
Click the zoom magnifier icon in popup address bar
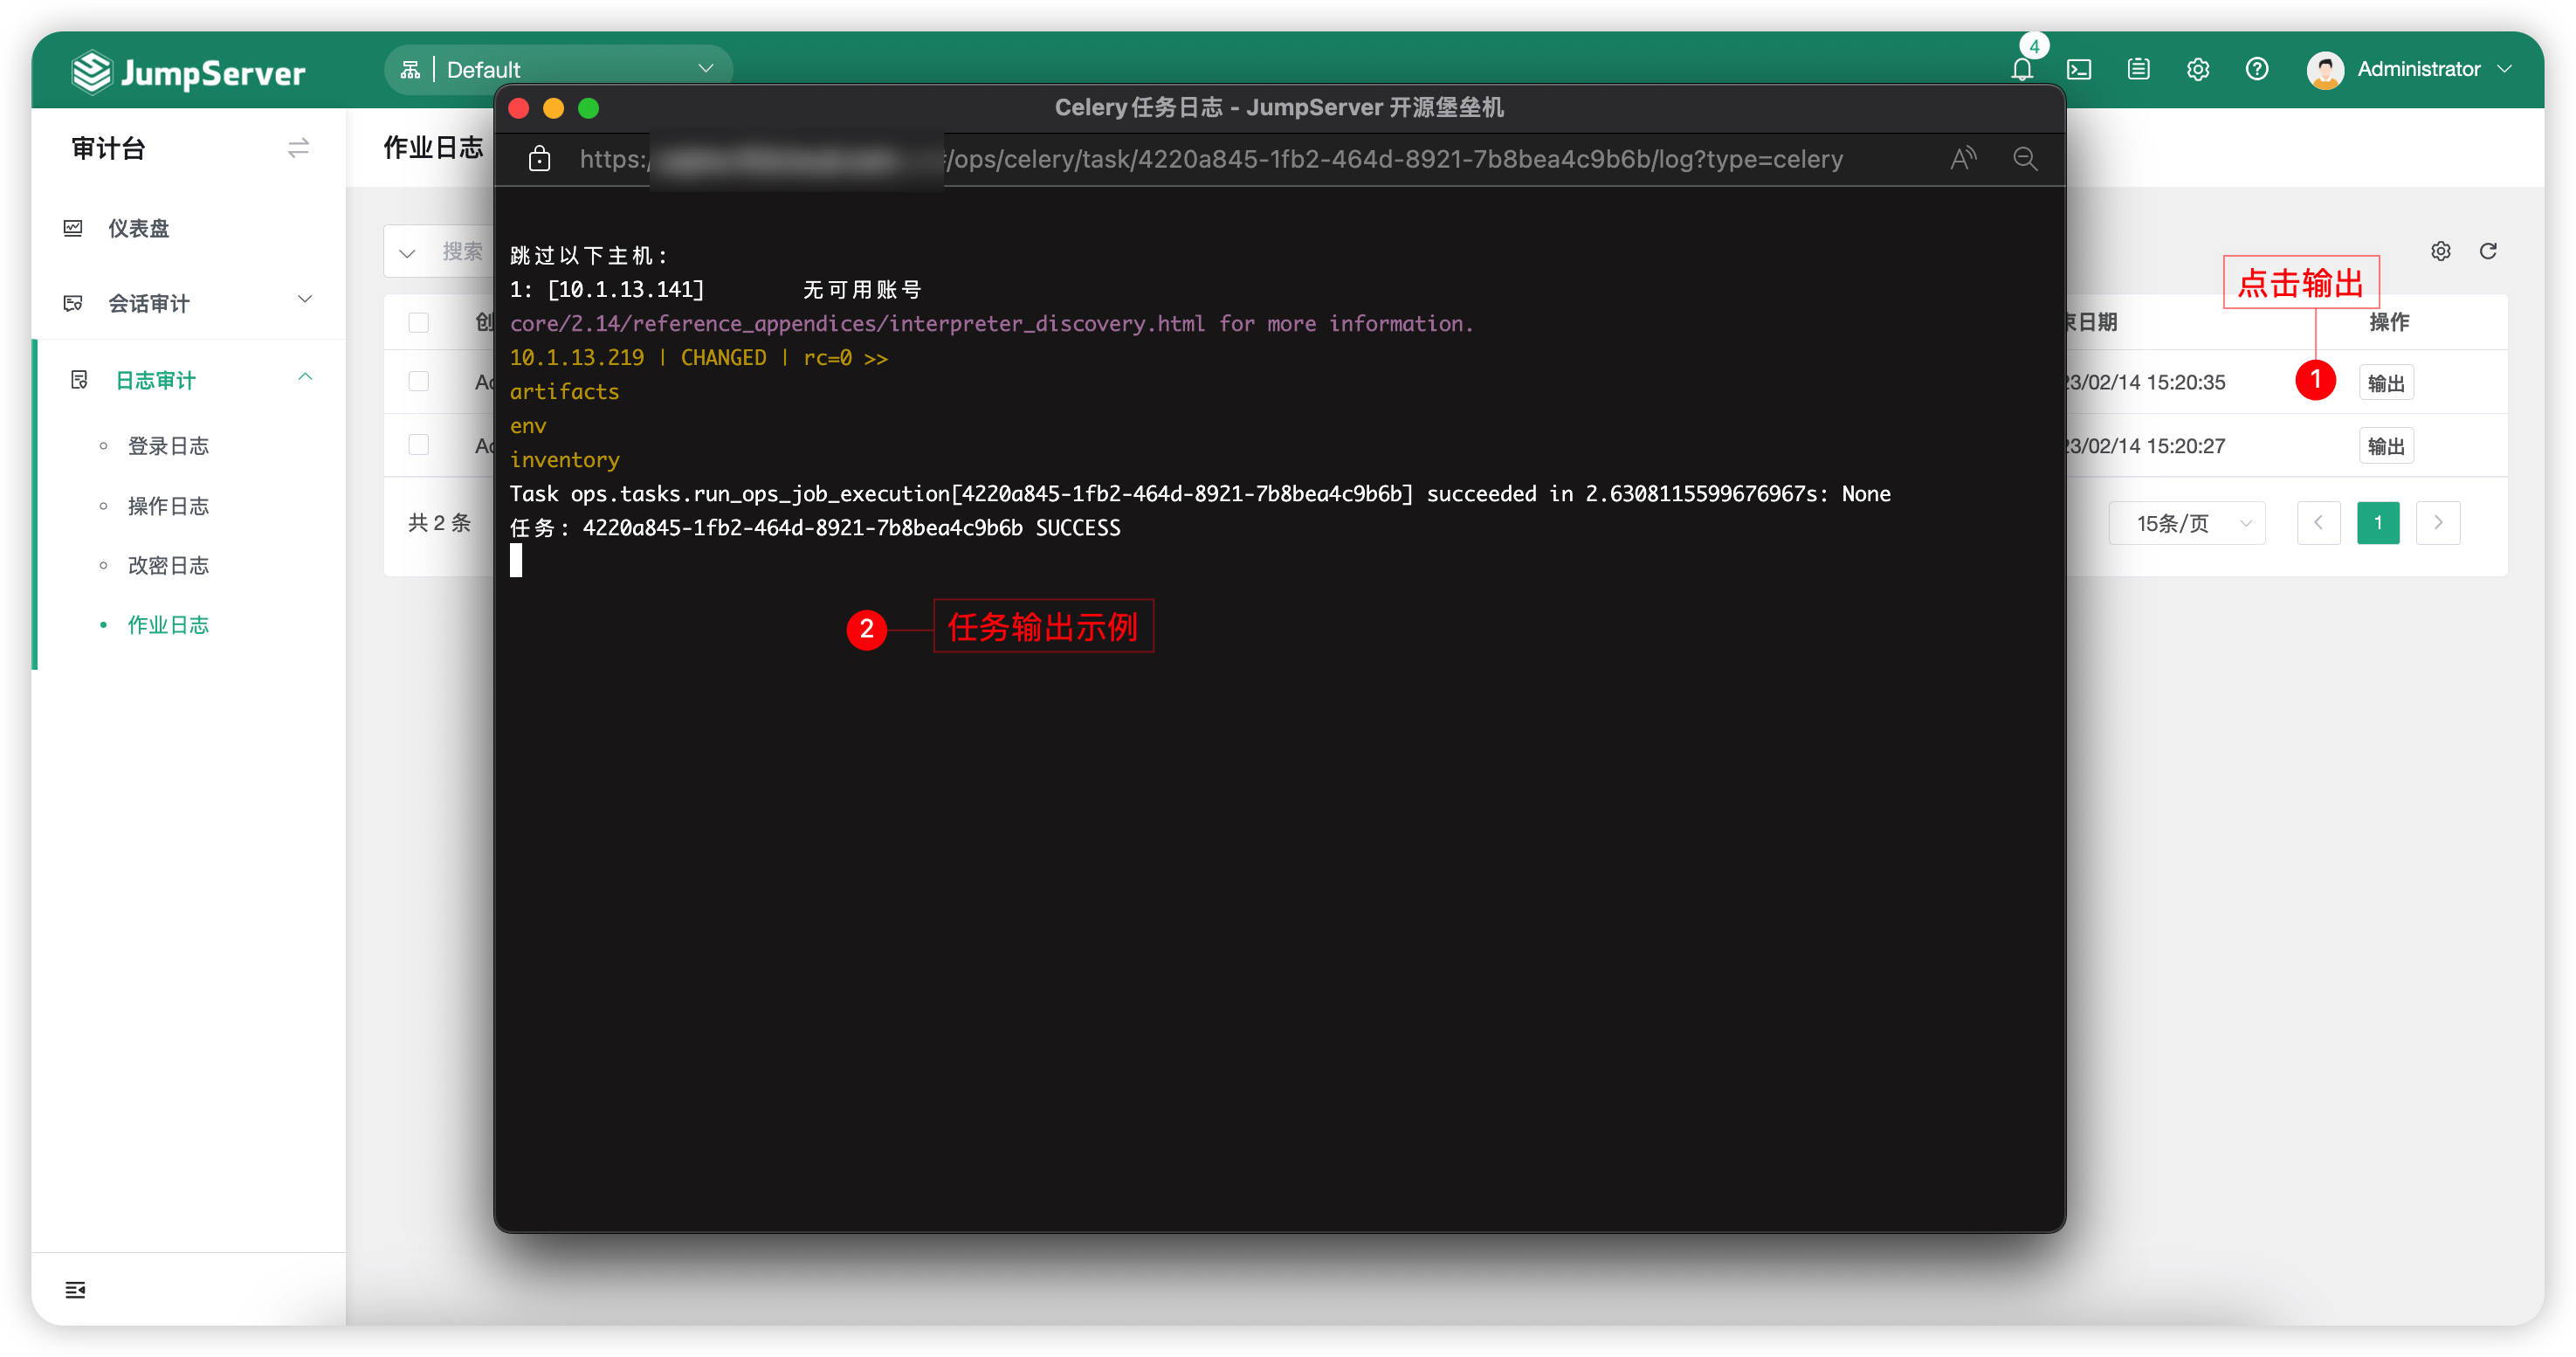2025,159
